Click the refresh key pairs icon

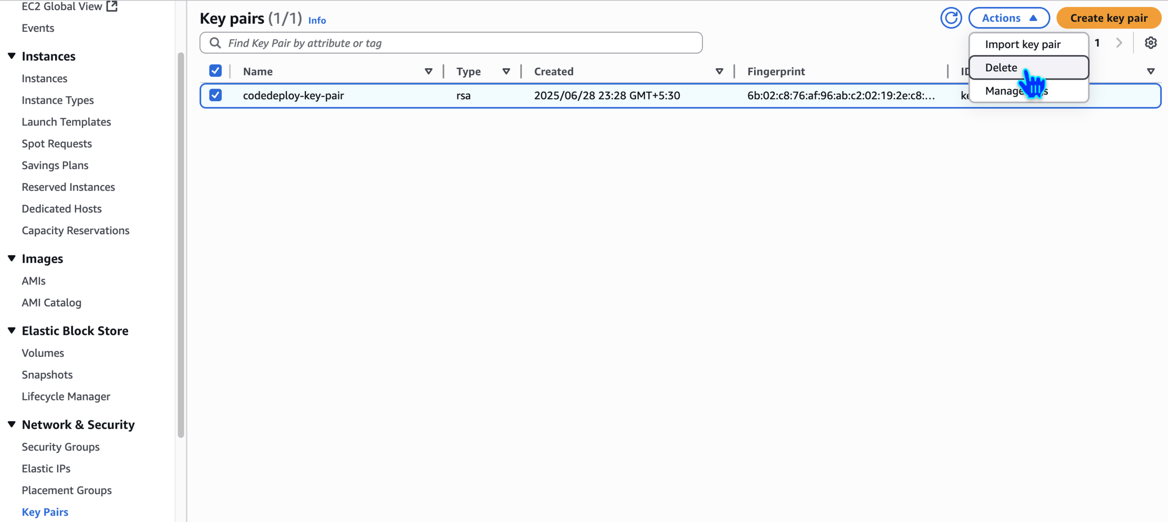(x=951, y=18)
